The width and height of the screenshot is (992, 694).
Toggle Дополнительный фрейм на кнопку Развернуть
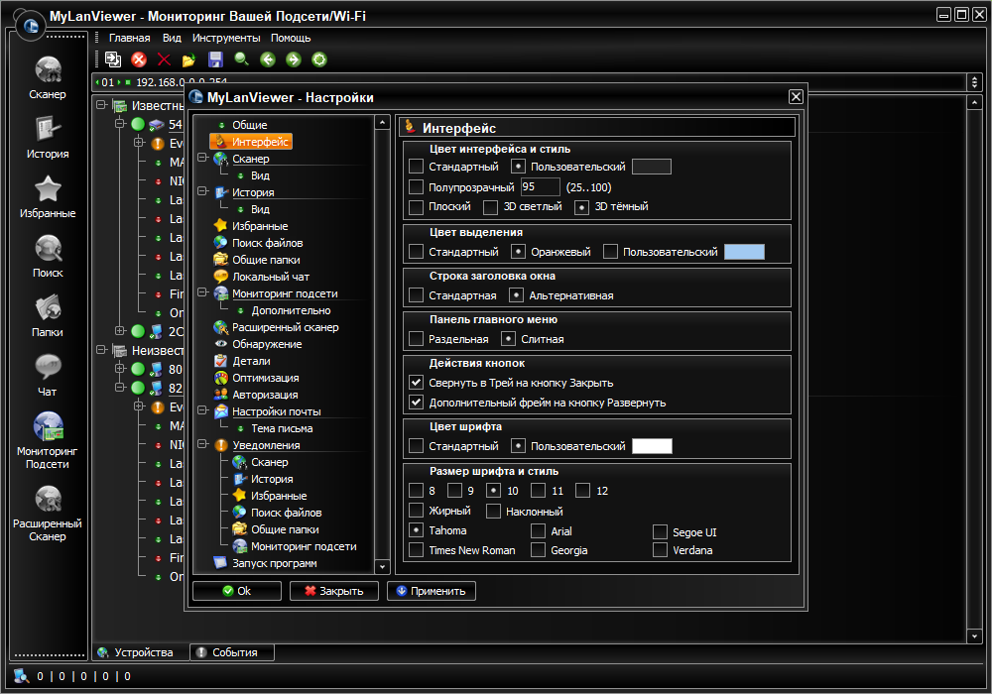[x=416, y=402]
